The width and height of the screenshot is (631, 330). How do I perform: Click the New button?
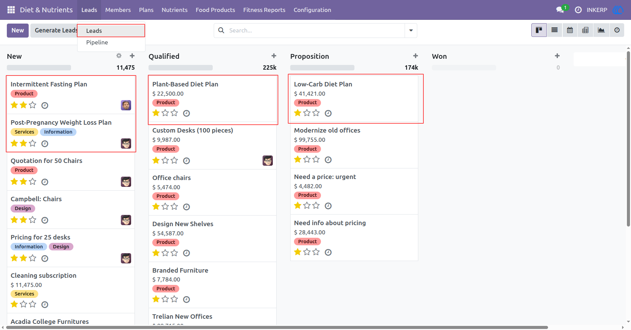[18, 30]
